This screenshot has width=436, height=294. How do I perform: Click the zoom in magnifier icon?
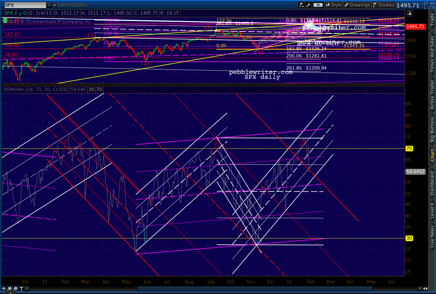pos(10,289)
